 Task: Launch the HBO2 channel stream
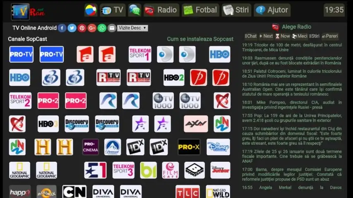coord(173,78)
